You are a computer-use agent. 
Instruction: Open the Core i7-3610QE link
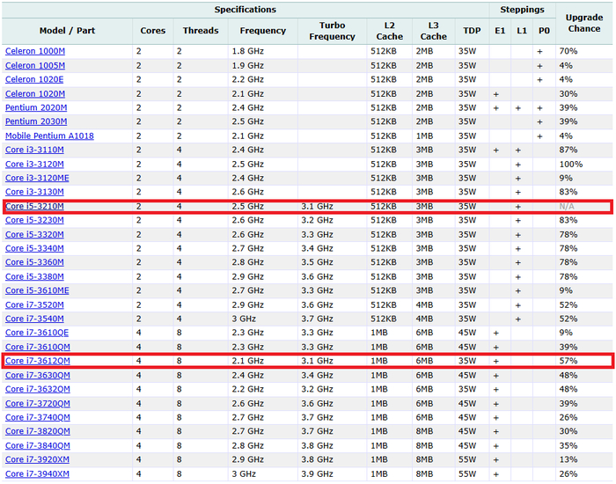[37, 333]
